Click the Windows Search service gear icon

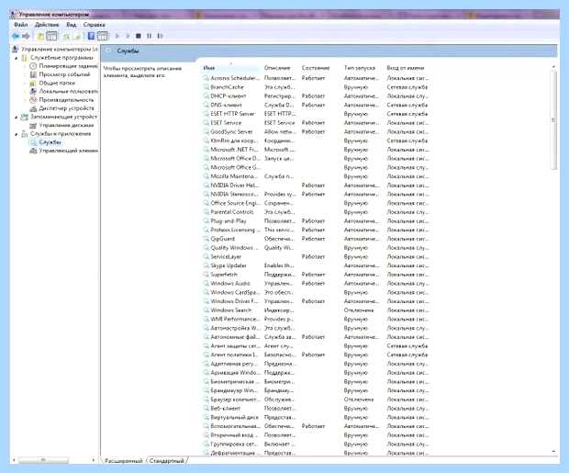[206, 310]
